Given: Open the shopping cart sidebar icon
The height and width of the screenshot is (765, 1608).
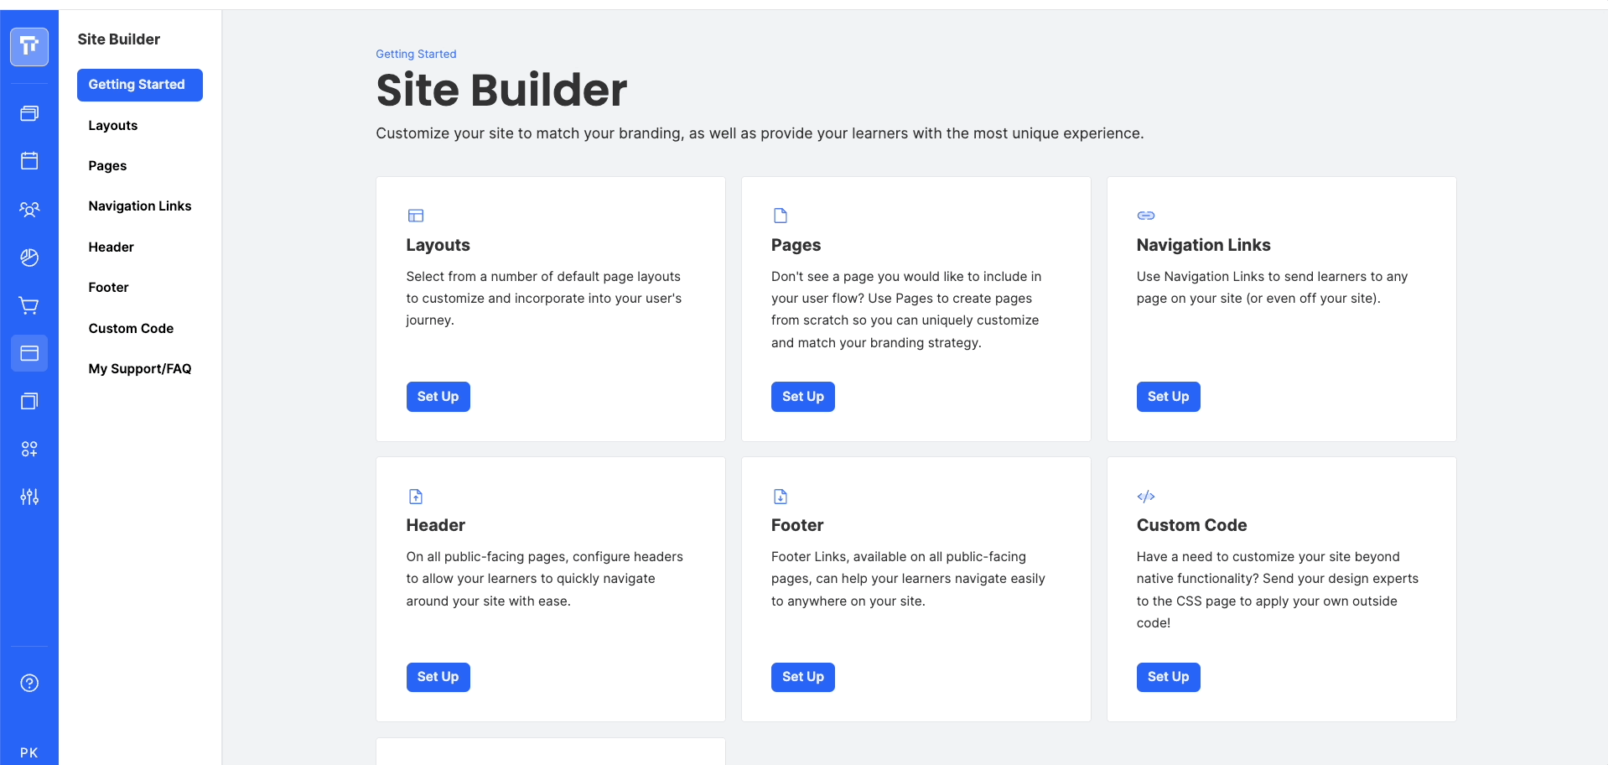Looking at the screenshot, I should tap(29, 305).
